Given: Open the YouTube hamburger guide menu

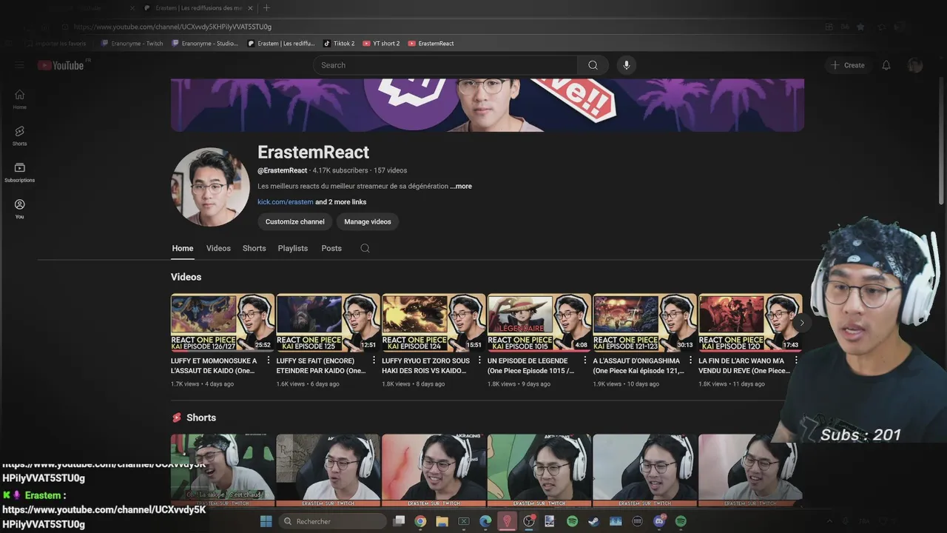Looking at the screenshot, I should (x=19, y=65).
